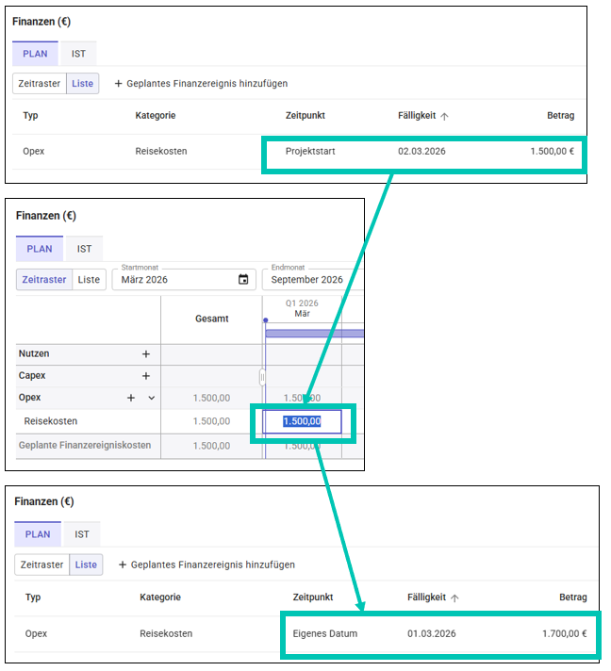Viewport: 611px width, 671px height.
Task: Select the IST tab in the middle panel
Action: (84, 249)
